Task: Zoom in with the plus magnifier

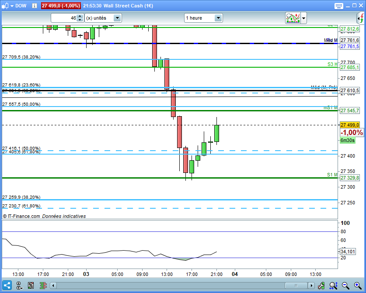Action: coord(358,285)
